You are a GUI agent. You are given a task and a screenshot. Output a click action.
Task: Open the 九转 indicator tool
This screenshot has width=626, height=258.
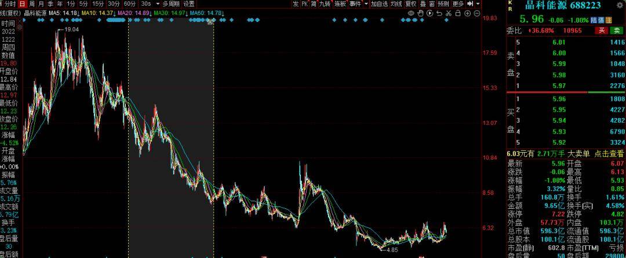click(x=325, y=4)
